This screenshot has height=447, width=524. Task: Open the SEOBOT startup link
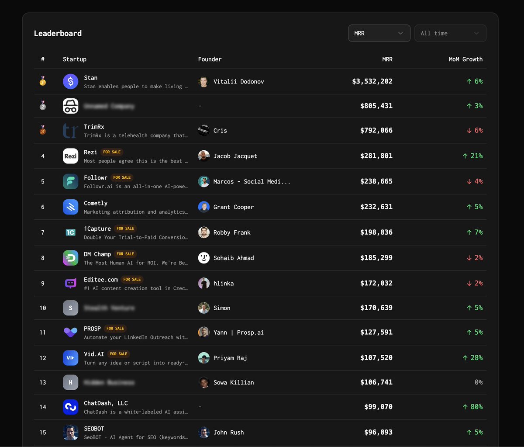point(94,429)
